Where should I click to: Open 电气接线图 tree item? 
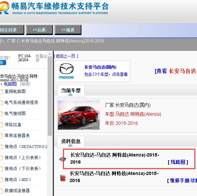tap(15, 113)
